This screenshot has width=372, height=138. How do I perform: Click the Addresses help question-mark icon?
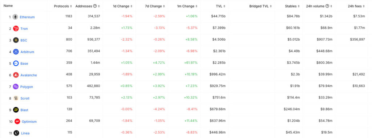click(x=95, y=6)
